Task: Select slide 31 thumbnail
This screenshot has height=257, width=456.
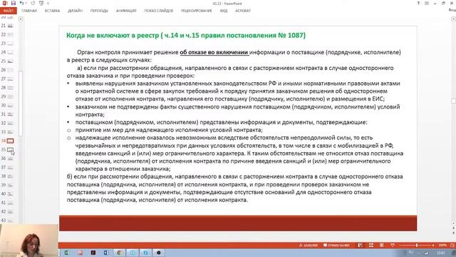Action: (10, 114)
